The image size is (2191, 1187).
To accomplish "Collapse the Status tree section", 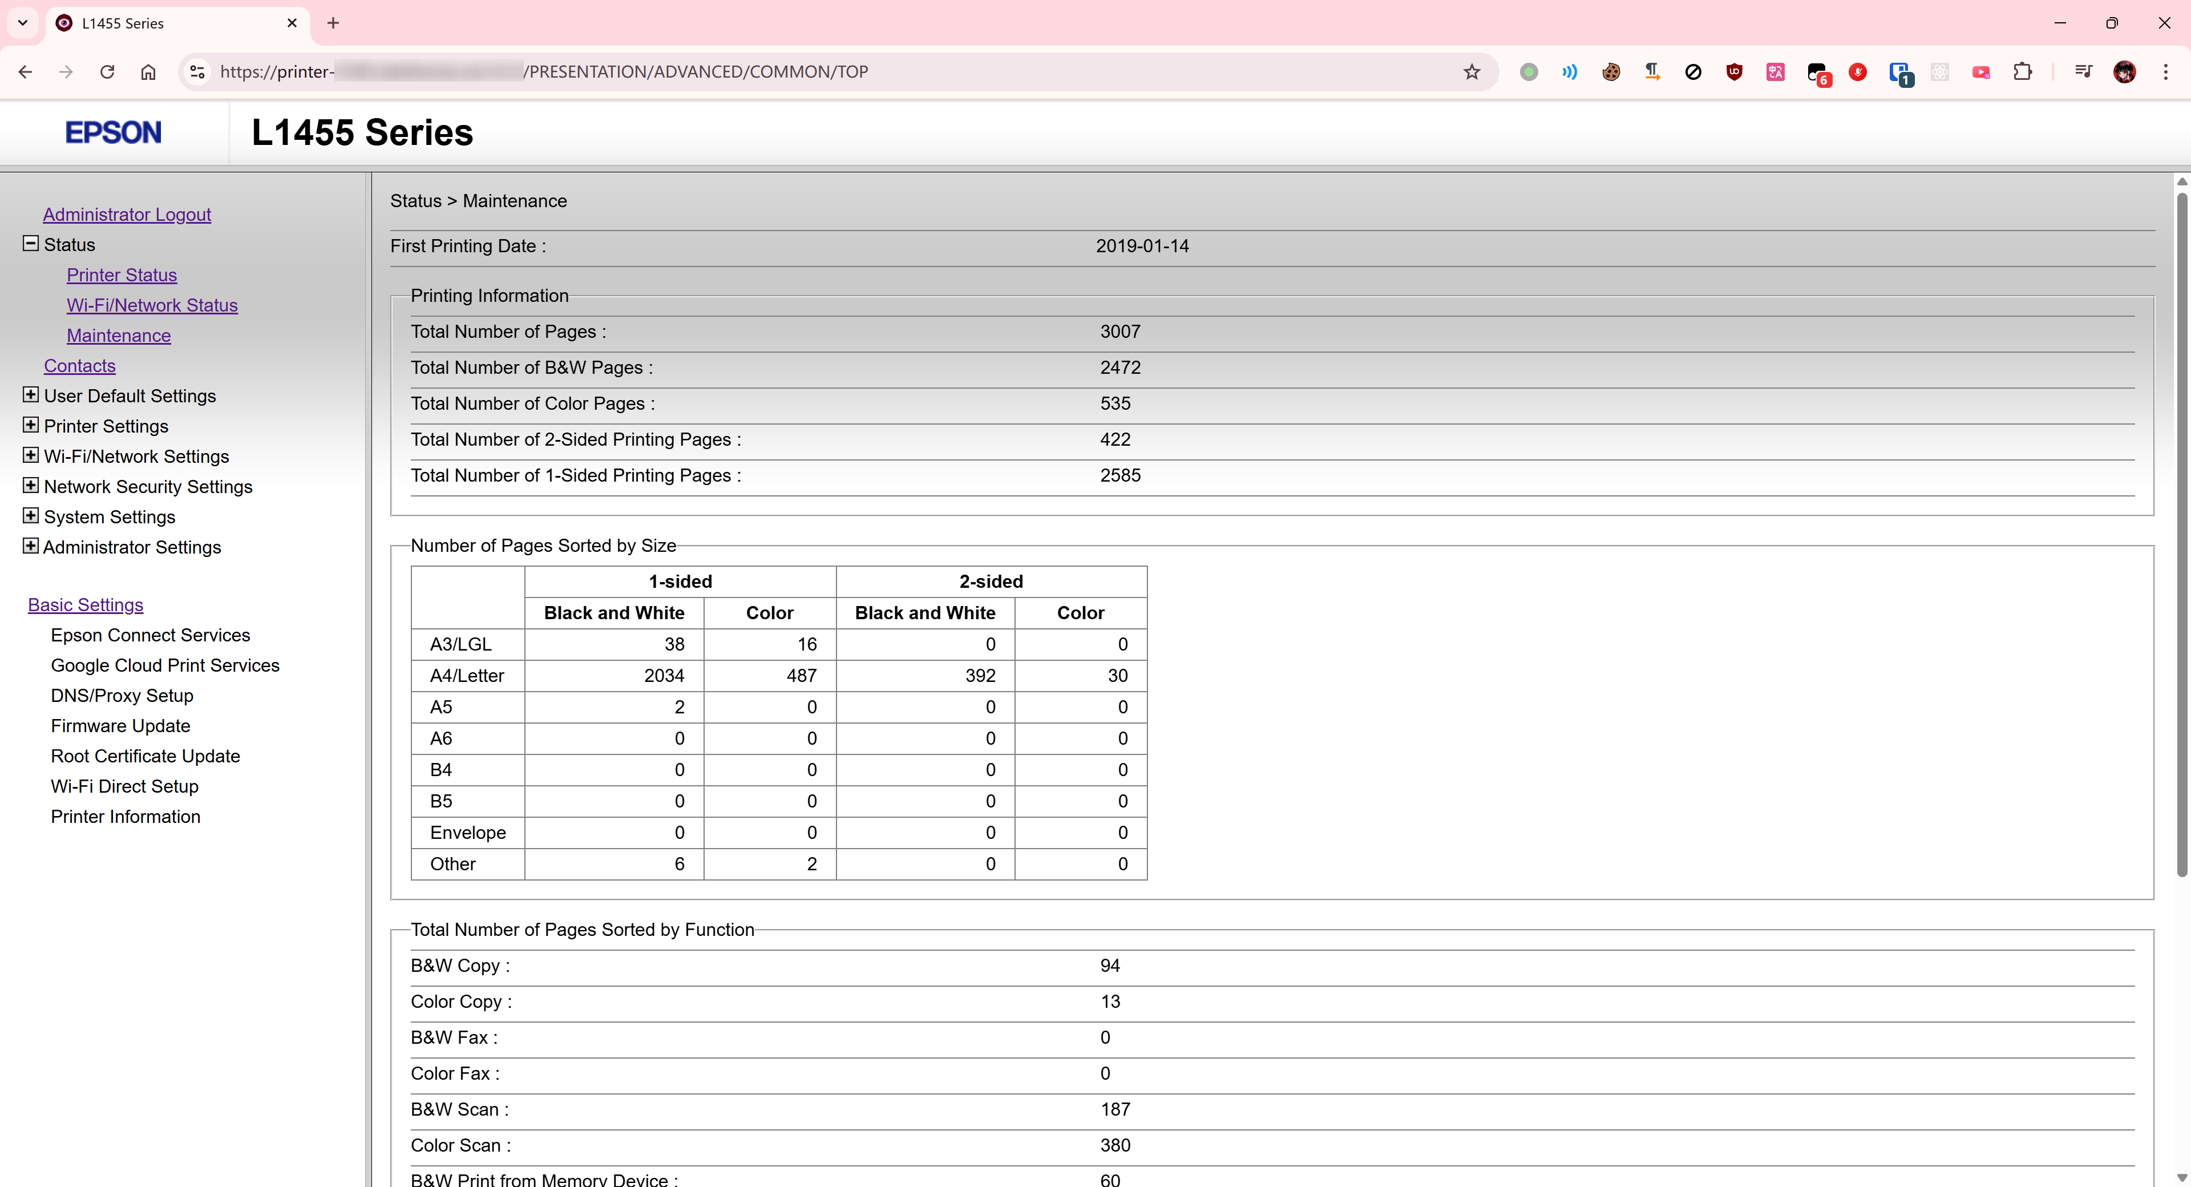I will point(31,243).
